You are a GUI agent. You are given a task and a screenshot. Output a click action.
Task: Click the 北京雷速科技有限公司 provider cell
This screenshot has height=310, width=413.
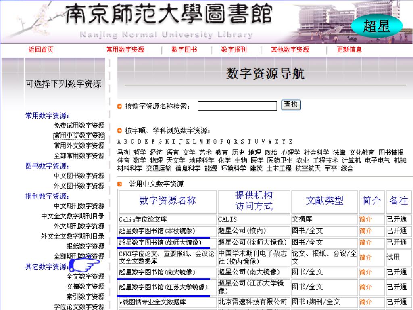click(252, 302)
